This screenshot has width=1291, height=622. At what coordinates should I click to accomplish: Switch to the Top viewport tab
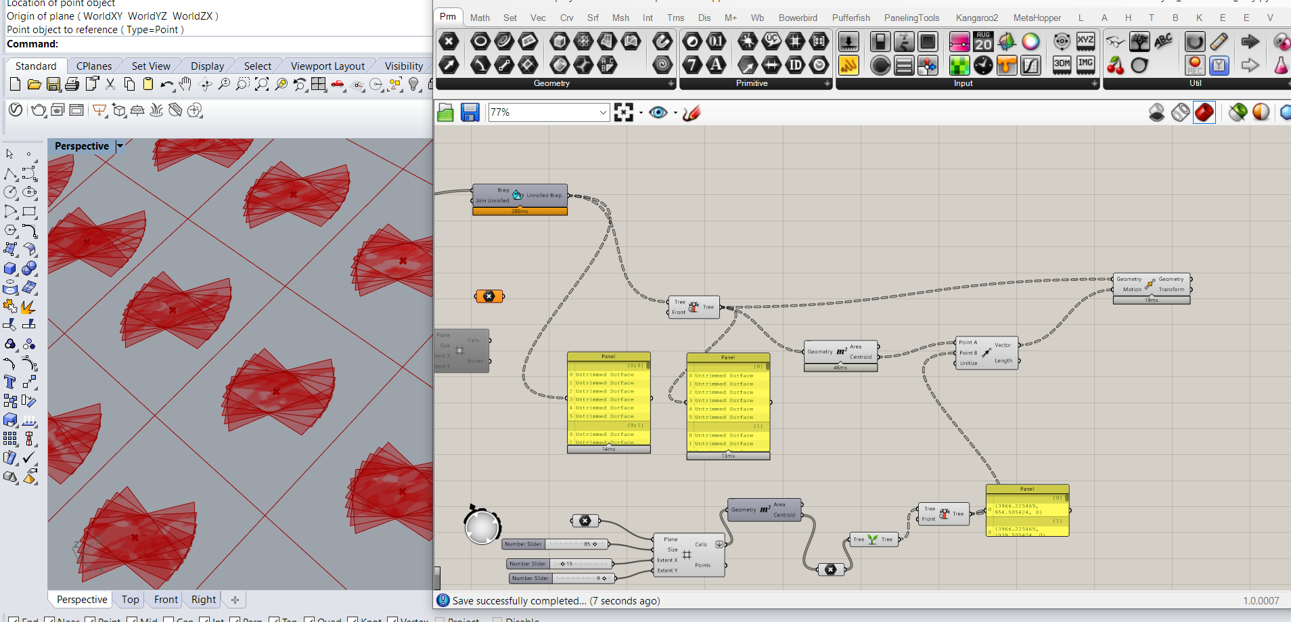coord(131,600)
